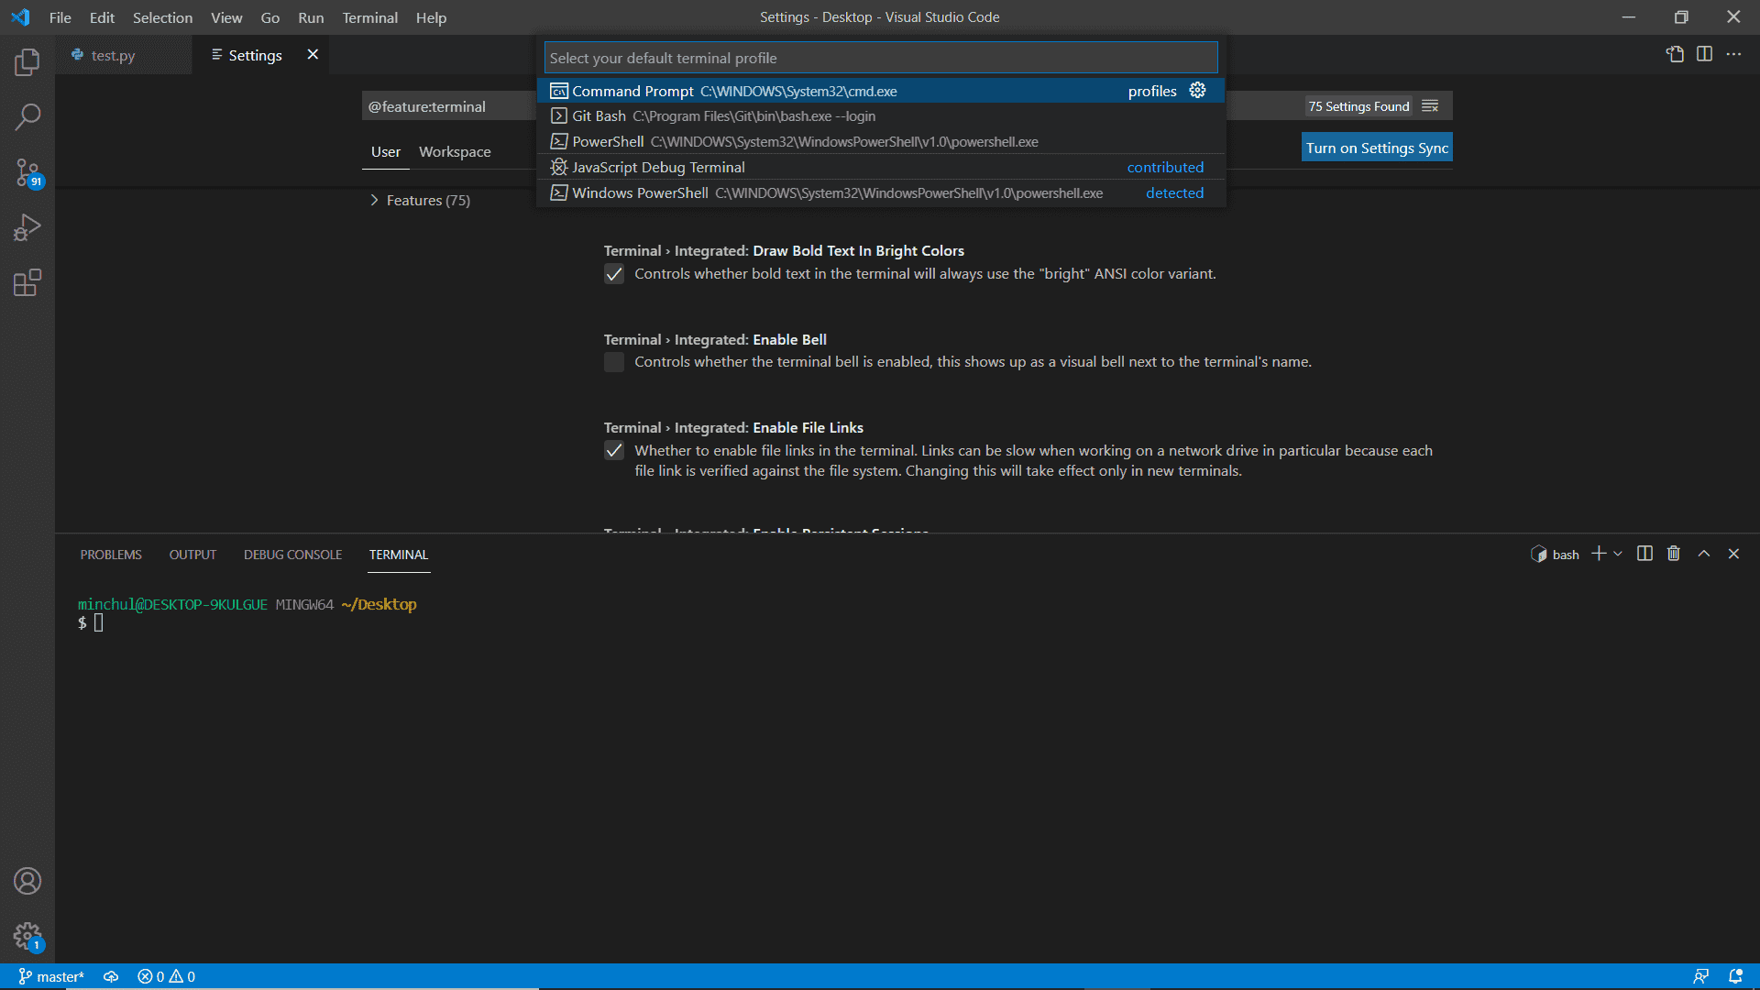The height and width of the screenshot is (990, 1760).
Task: Open notifications bell in status bar
Action: 1735,976
